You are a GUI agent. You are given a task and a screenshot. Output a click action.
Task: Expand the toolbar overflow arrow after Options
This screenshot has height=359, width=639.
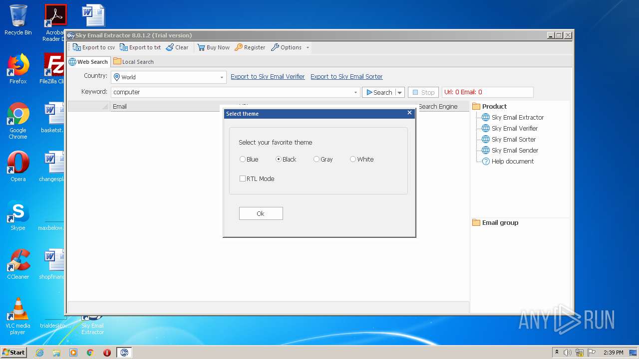coord(308,48)
